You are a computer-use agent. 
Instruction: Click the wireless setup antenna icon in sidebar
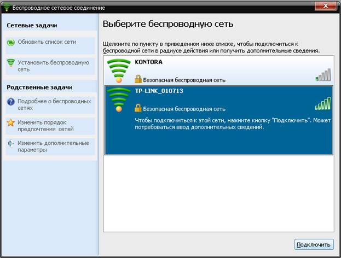pyautogui.click(x=10, y=63)
